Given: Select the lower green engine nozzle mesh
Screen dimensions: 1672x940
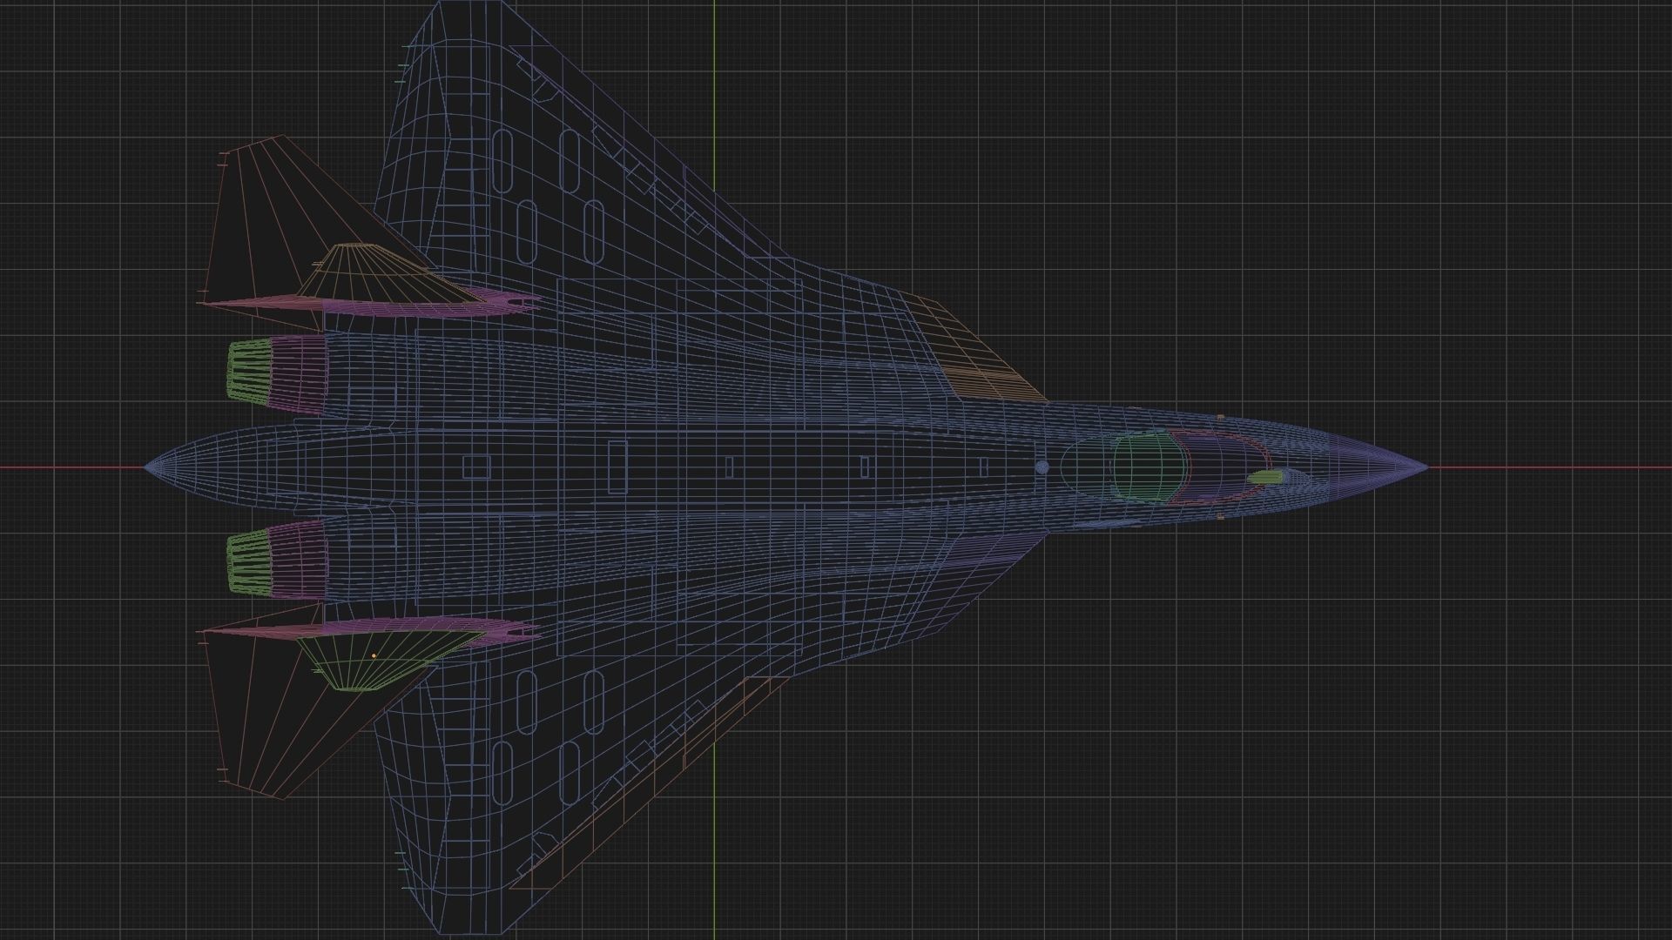Looking at the screenshot, I should coord(249,563).
